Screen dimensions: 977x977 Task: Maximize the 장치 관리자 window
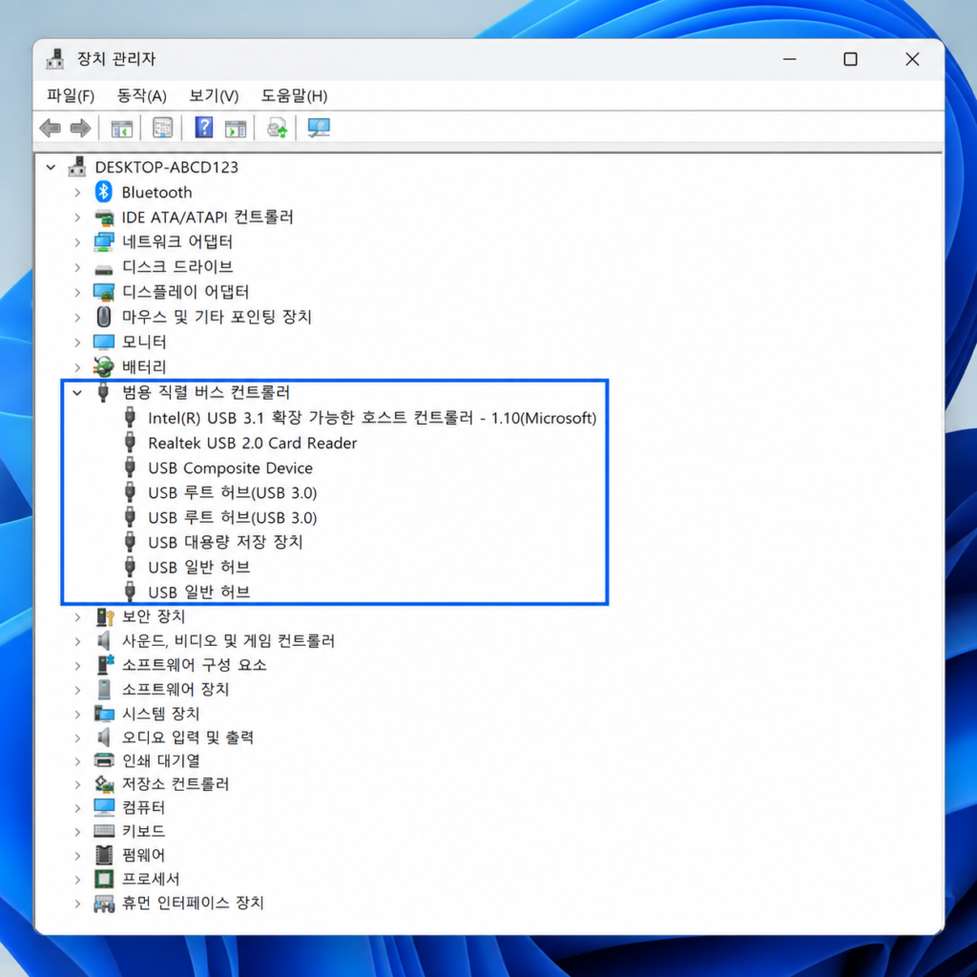coord(850,59)
